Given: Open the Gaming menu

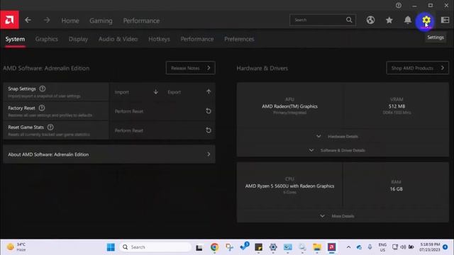Looking at the screenshot, I should point(101,21).
